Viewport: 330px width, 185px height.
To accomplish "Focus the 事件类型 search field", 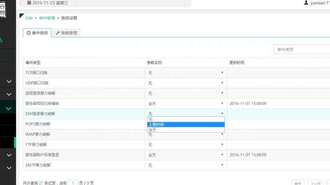I will click(301, 49).
